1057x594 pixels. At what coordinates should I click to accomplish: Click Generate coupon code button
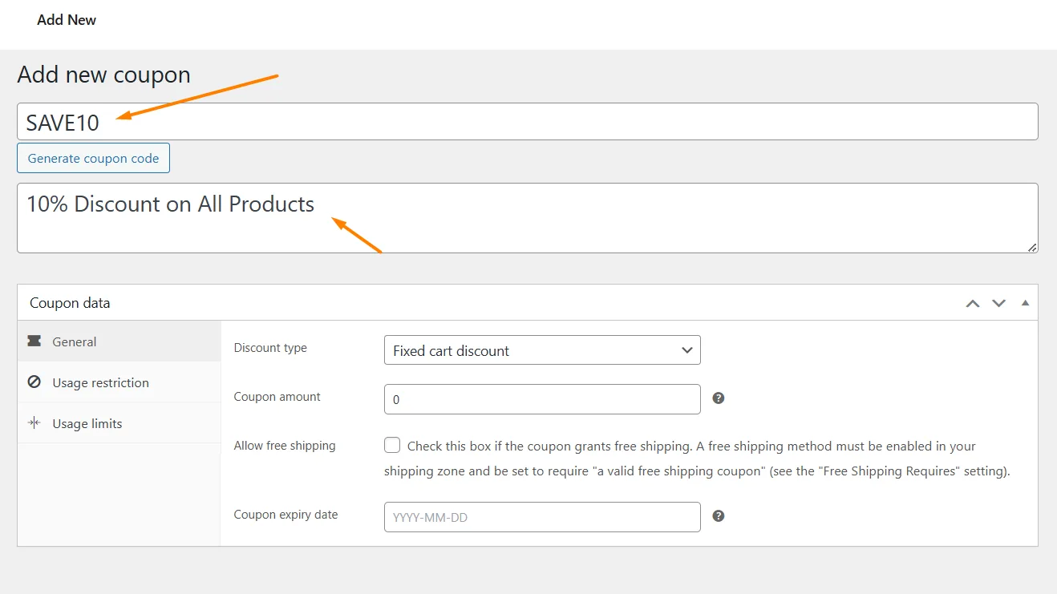pos(93,158)
